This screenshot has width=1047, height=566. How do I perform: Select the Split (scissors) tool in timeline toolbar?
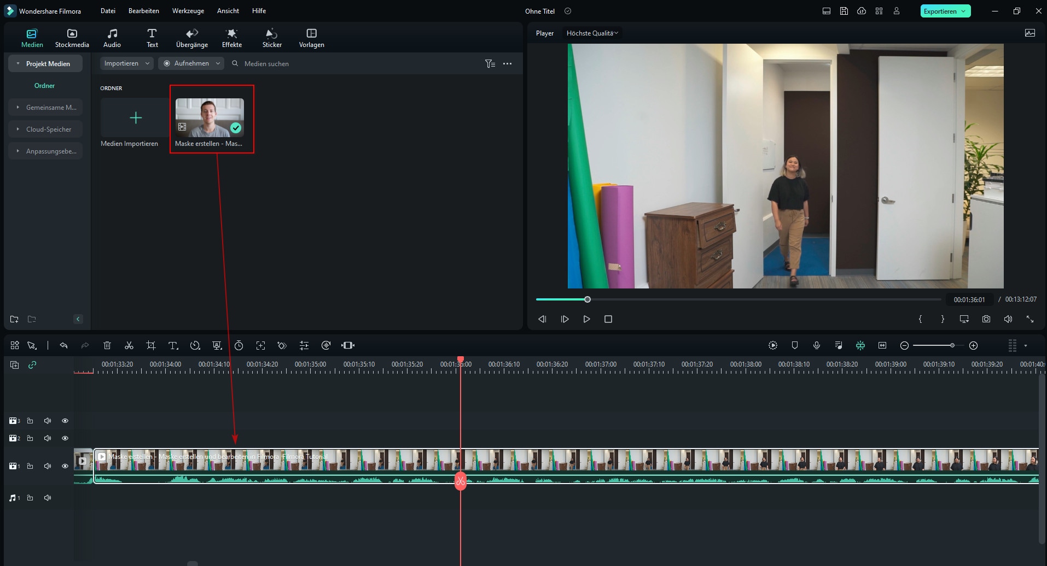(129, 345)
